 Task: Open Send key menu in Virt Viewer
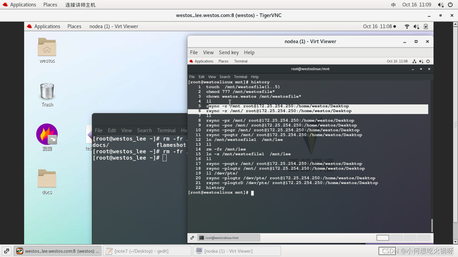click(229, 53)
